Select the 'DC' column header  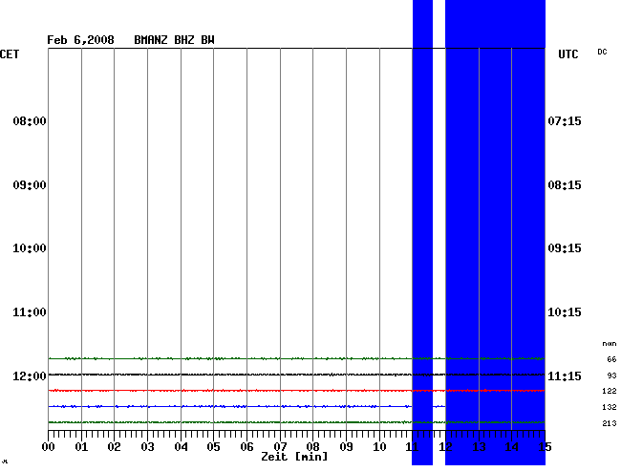click(602, 52)
